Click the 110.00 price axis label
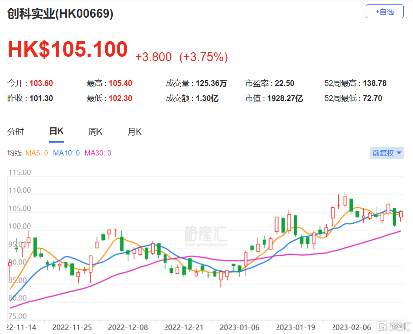Image resolution: width=413 pixels, height=334 pixels. coord(19,190)
